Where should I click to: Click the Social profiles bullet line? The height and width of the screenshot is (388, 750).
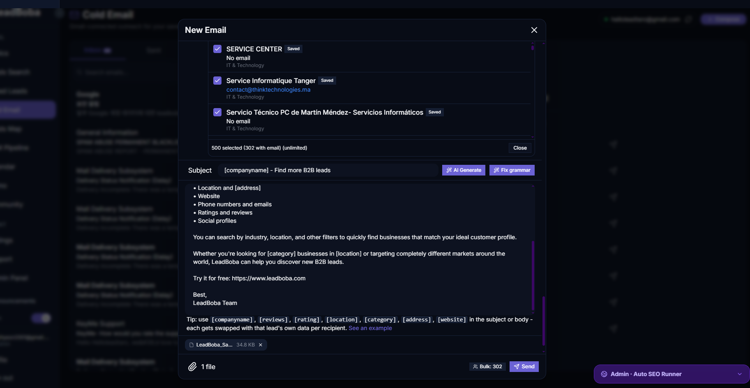click(x=215, y=221)
